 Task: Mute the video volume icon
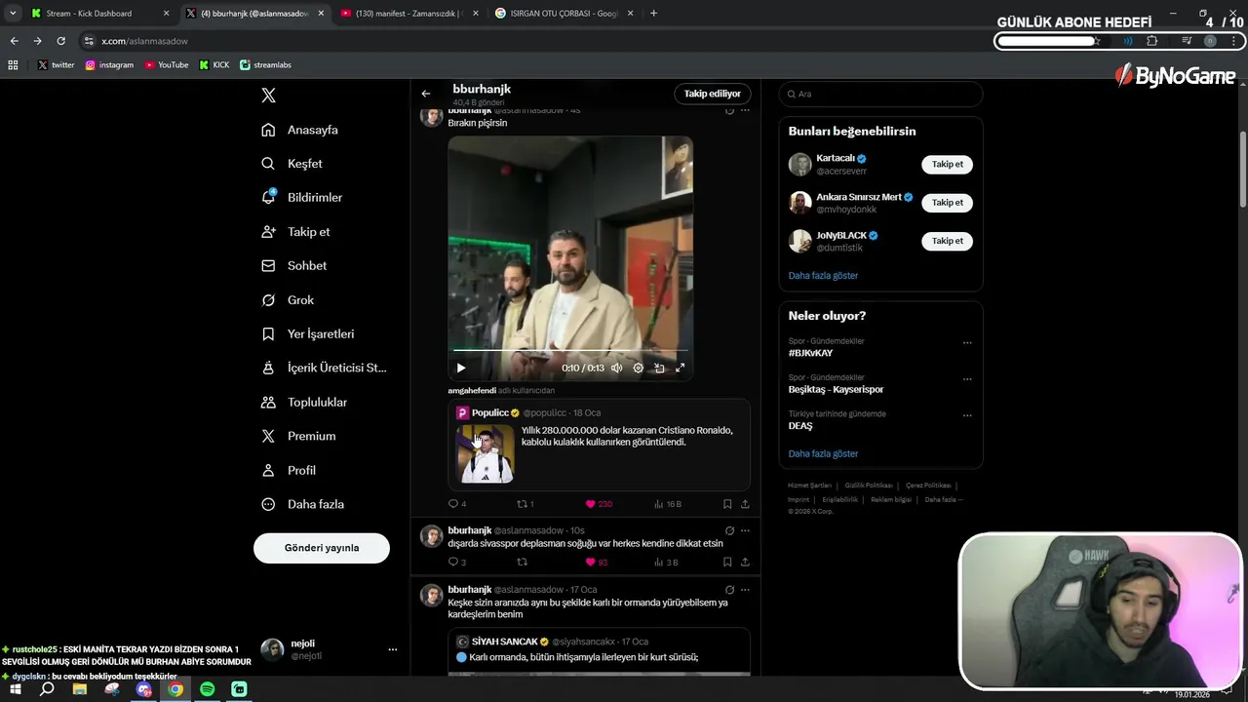[617, 368]
